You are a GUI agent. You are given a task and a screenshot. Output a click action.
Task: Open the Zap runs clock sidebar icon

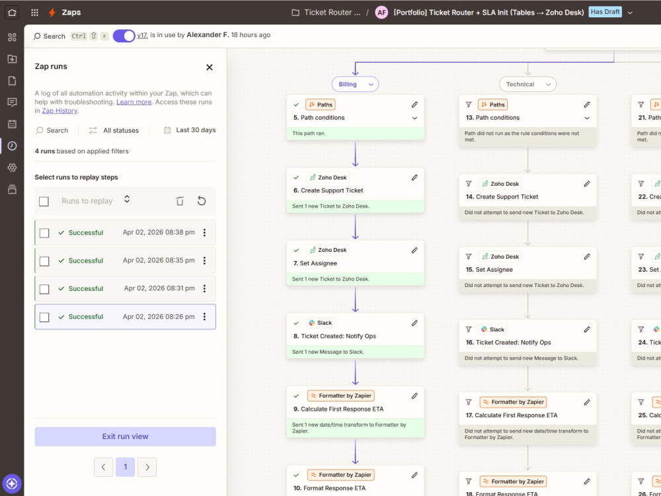[x=12, y=146]
